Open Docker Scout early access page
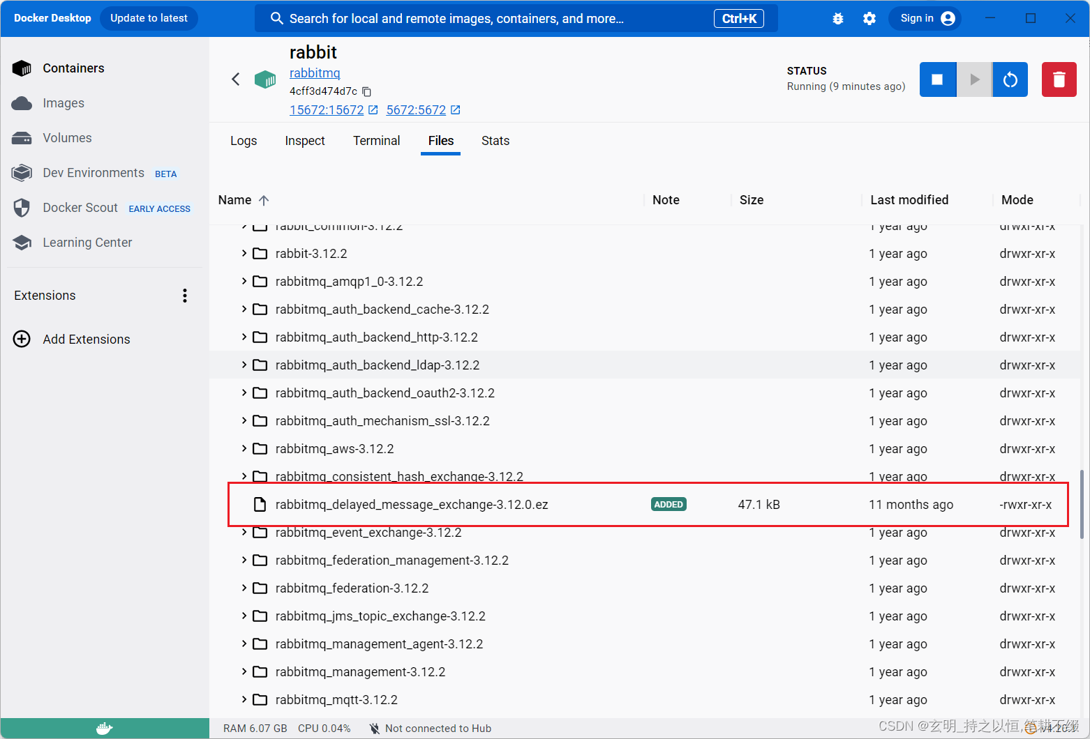The image size is (1090, 739). 80,207
